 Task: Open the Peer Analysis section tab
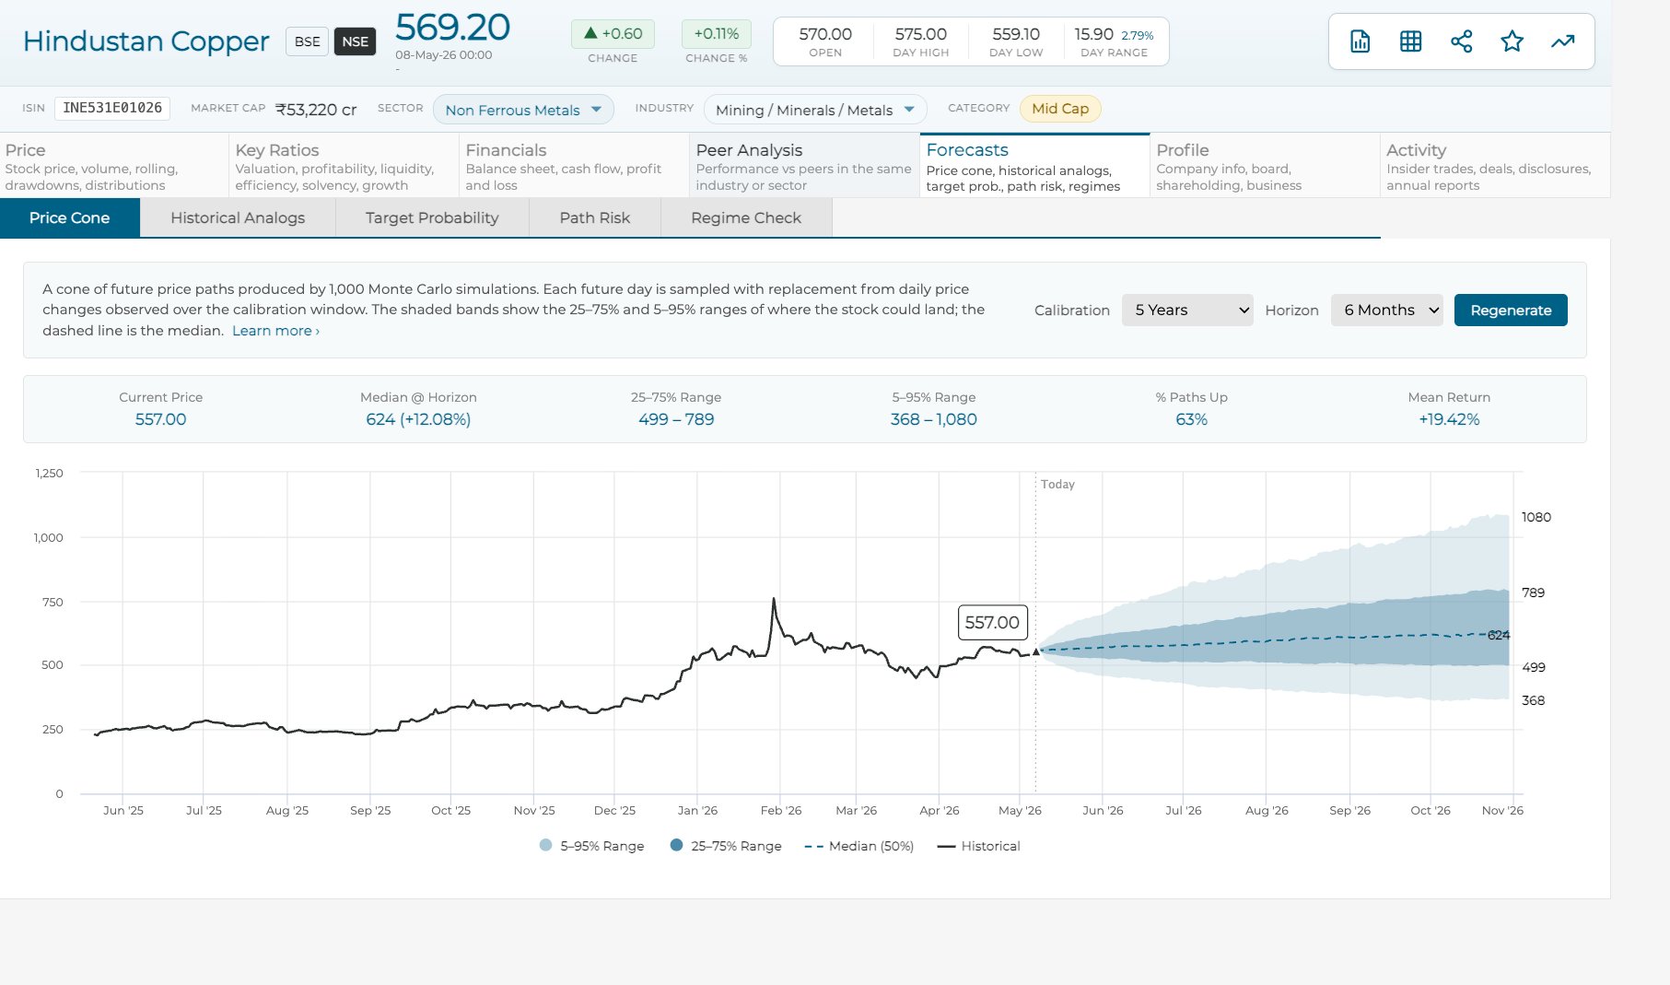pos(804,166)
